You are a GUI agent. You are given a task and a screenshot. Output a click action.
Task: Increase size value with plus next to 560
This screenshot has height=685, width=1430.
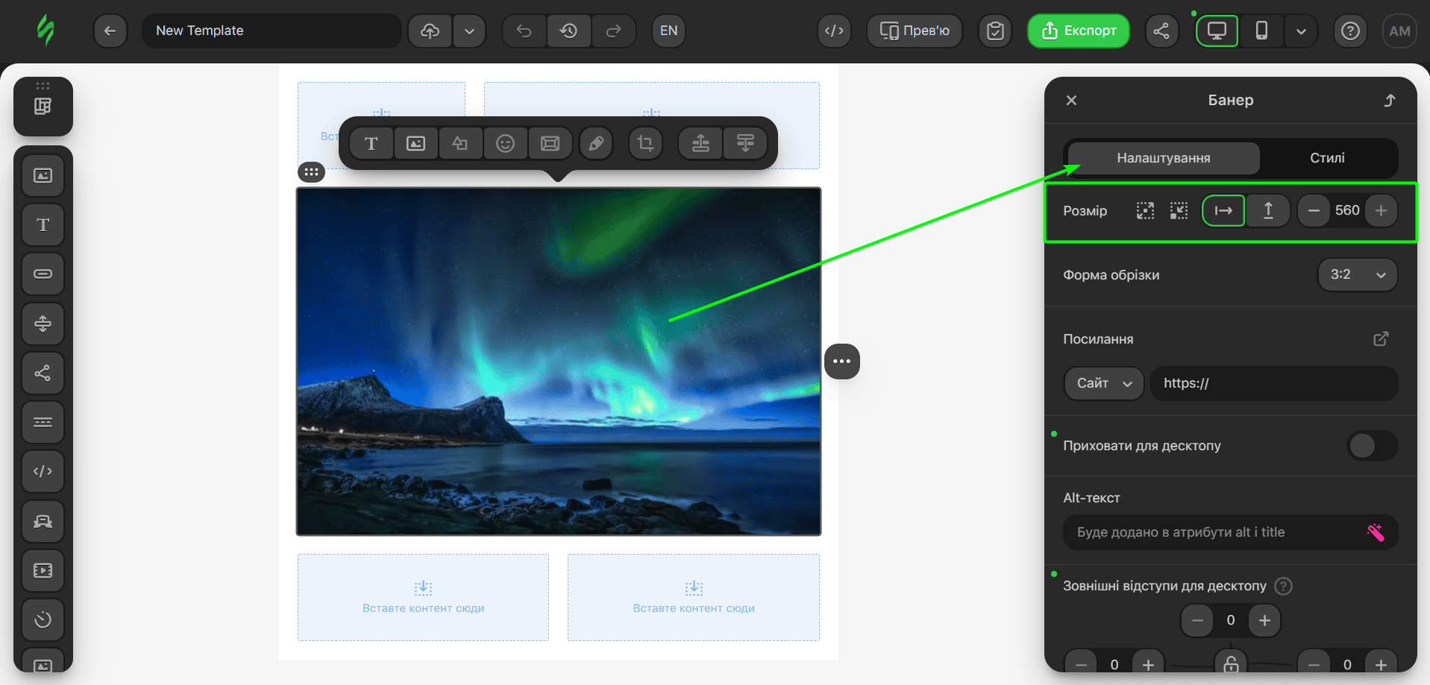[1381, 211]
